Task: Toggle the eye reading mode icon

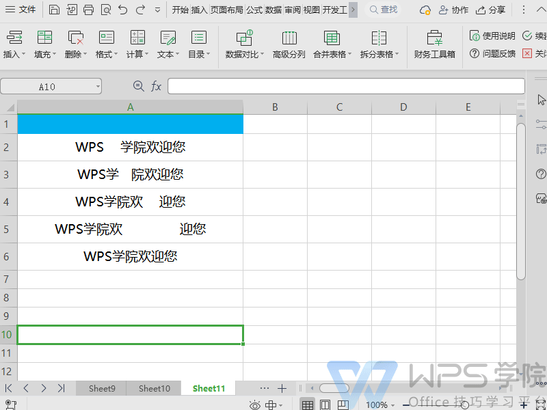Action: [x=255, y=405]
